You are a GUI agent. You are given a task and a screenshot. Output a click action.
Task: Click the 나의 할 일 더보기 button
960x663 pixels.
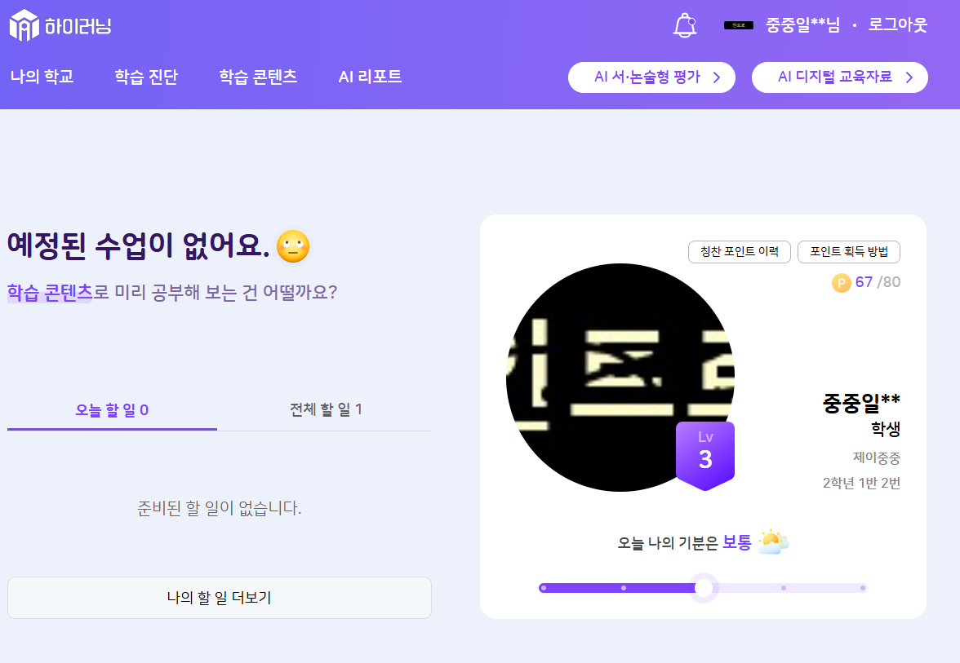coord(219,598)
